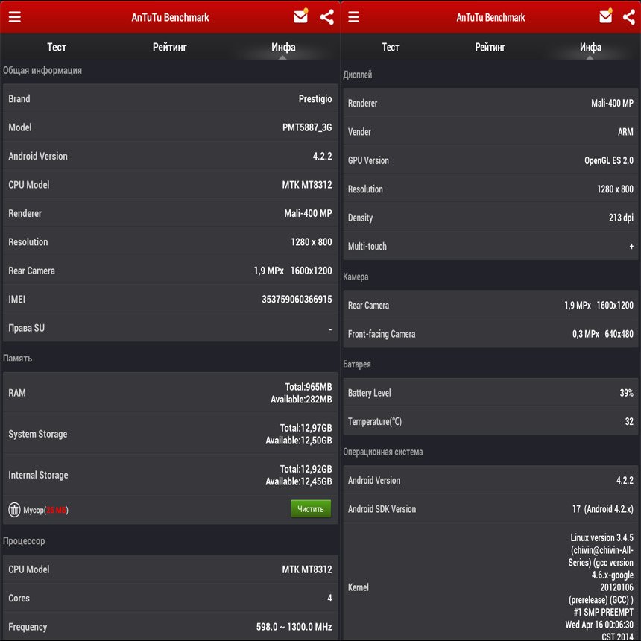The width and height of the screenshot is (641, 641).
Task: Open mail messages icon in right screenshot
Action: click(606, 16)
